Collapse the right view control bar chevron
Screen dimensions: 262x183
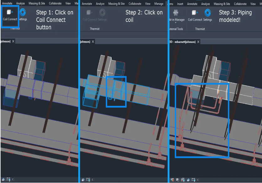[x=198, y=180]
